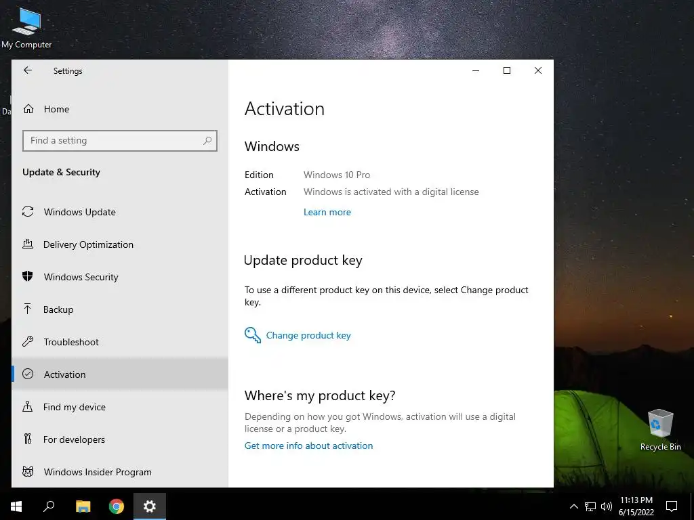Click the Windows Security shield icon
The height and width of the screenshot is (520, 694).
pos(27,276)
